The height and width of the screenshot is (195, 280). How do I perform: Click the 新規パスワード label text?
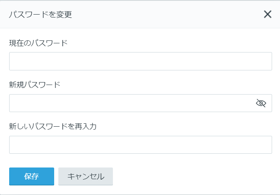[x=35, y=85]
